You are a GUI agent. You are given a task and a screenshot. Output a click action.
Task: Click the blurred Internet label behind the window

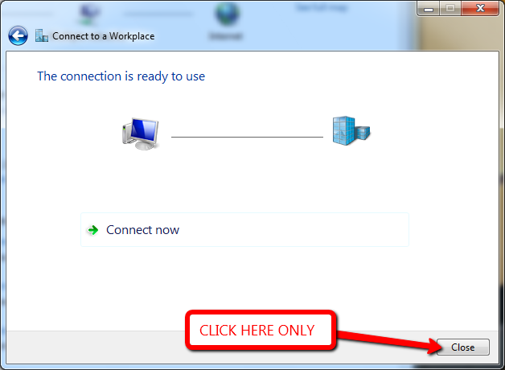(225, 35)
